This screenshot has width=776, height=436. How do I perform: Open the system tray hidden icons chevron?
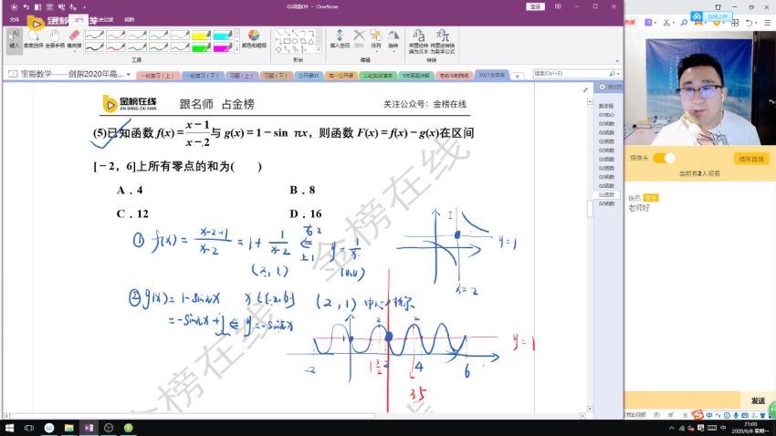coord(672,428)
